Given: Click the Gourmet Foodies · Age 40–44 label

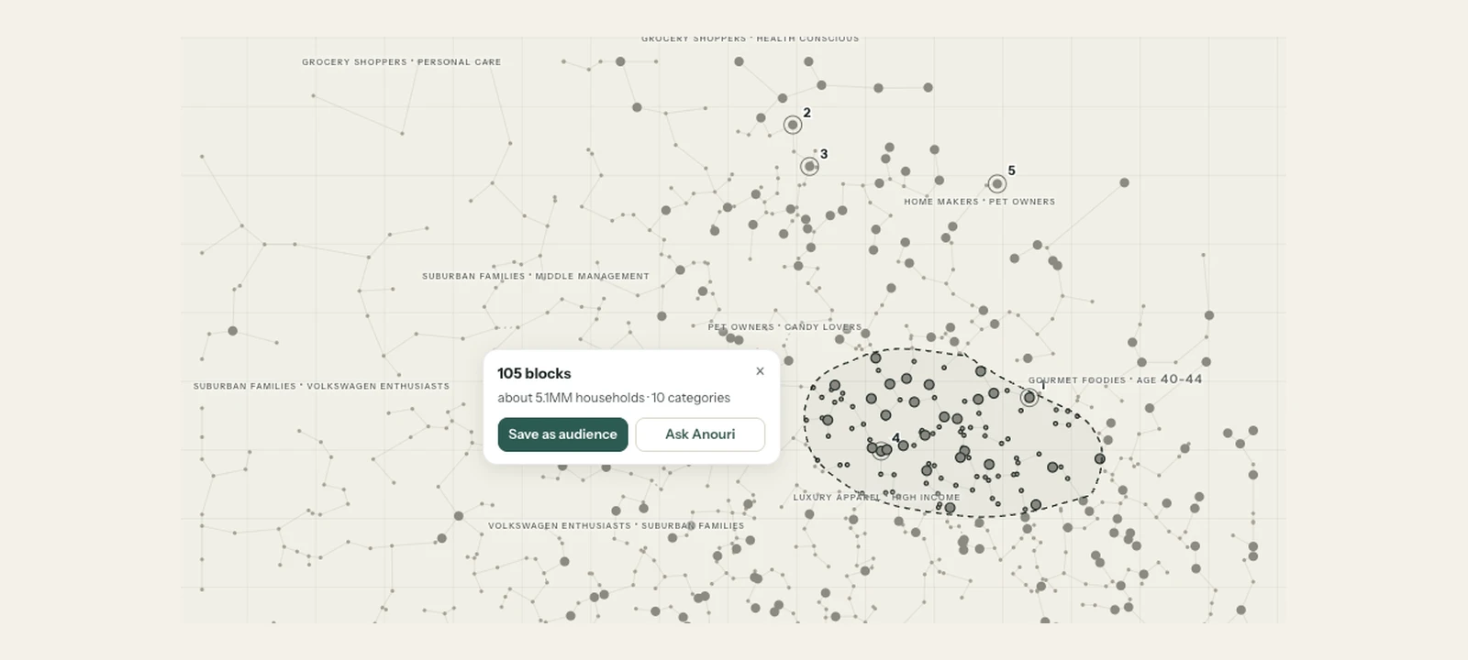Looking at the screenshot, I should click(1115, 379).
